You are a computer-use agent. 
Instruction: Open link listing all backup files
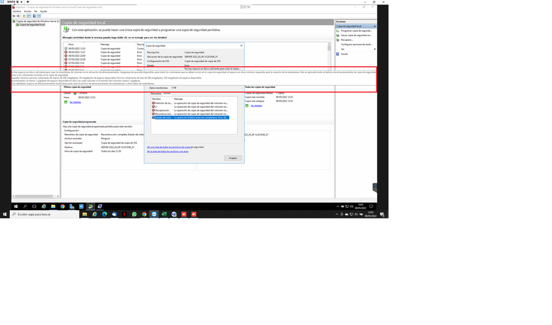175,147
